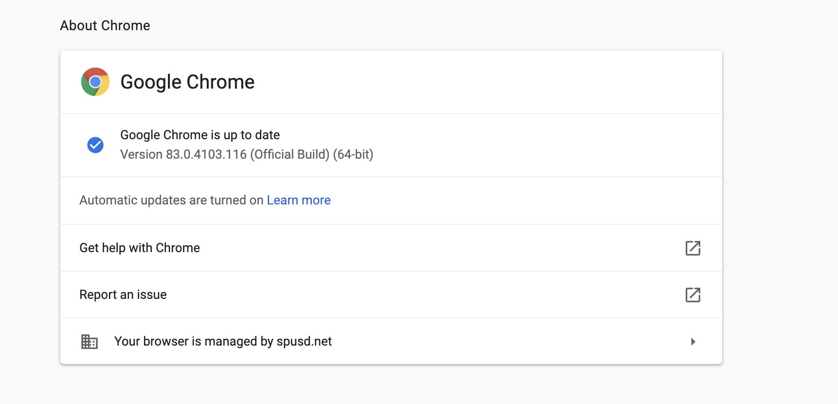The height and width of the screenshot is (404, 838).
Task: Select Report an issue row
Action: coord(391,294)
